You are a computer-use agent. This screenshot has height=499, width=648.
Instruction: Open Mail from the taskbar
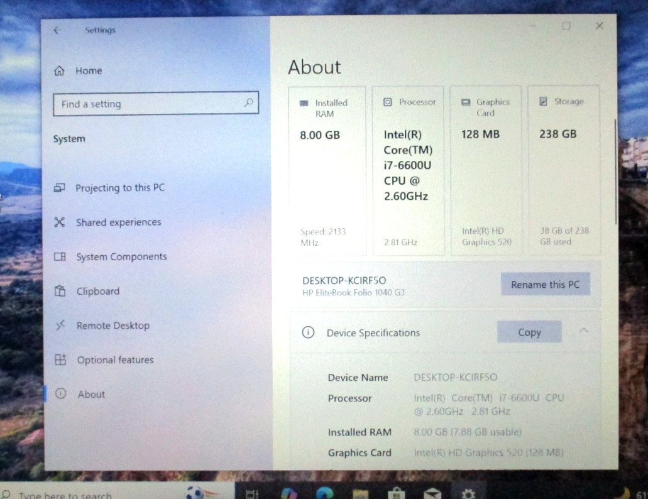coord(432,493)
